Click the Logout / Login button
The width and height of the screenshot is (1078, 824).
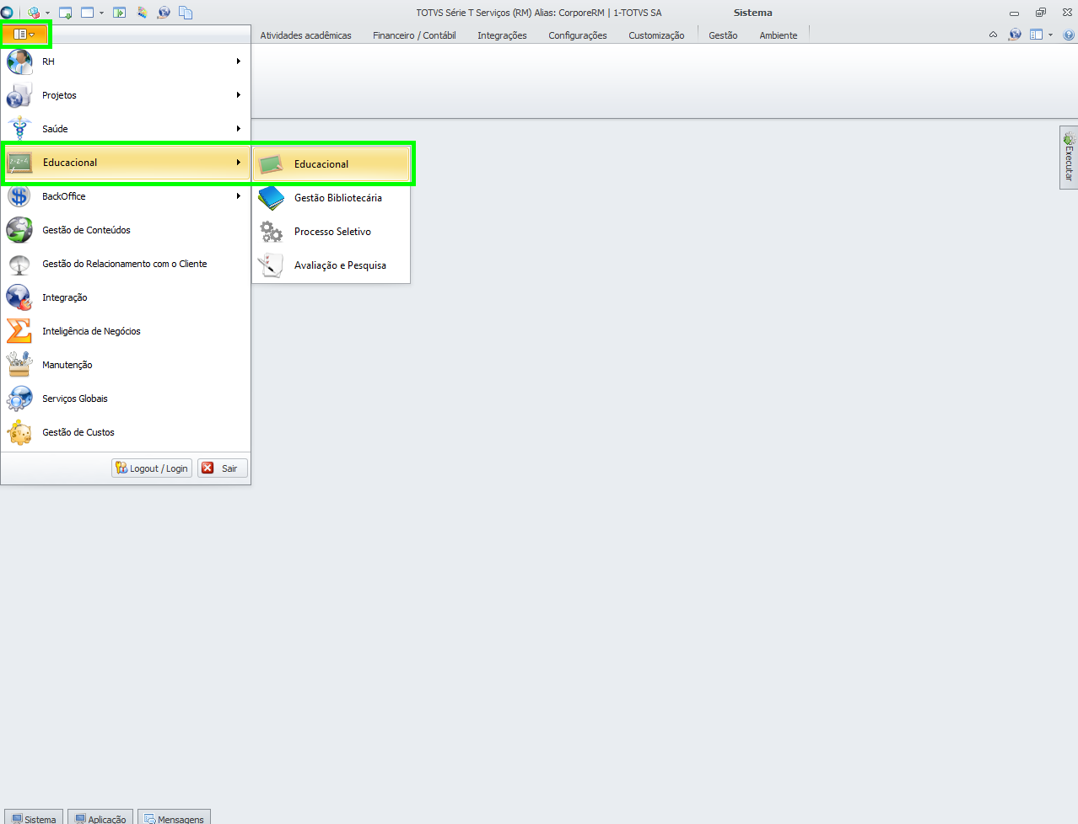click(x=152, y=468)
